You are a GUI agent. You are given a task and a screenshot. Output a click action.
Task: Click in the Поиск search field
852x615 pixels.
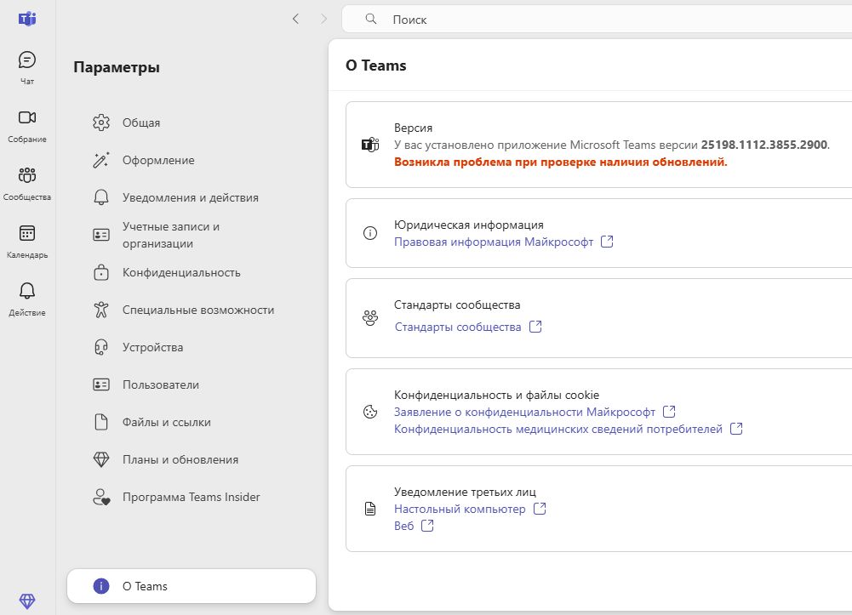click(597, 20)
